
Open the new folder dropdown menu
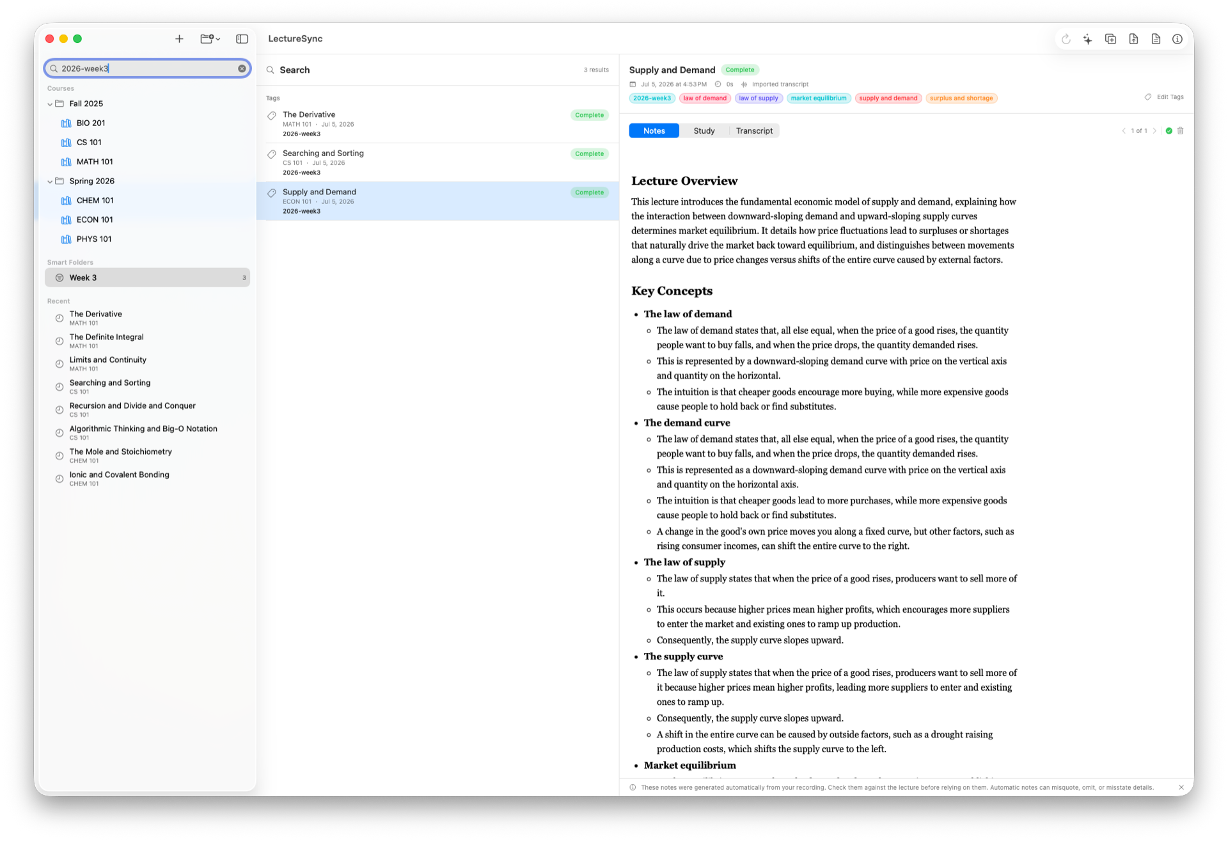(210, 39)
